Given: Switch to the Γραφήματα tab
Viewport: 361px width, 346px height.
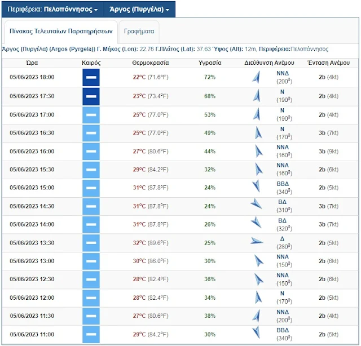Looking at the screenshot, I should [x=139, y=32].
